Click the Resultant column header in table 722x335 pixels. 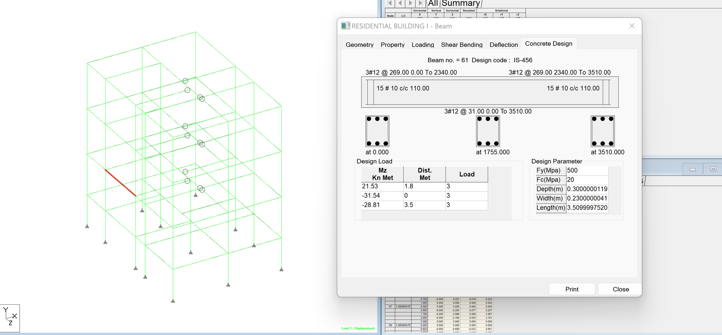[x=469, y=10]
